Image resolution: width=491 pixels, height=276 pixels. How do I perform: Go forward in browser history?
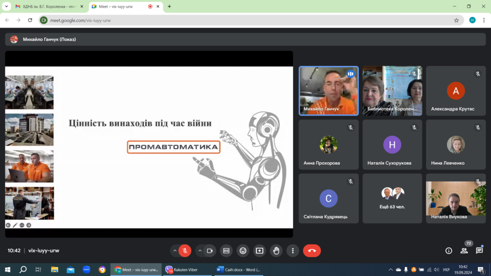[19, 20]
